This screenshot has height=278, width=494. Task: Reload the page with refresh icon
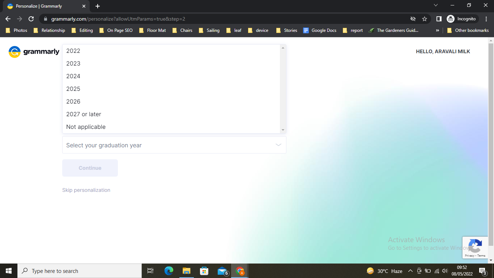(31, 19)
